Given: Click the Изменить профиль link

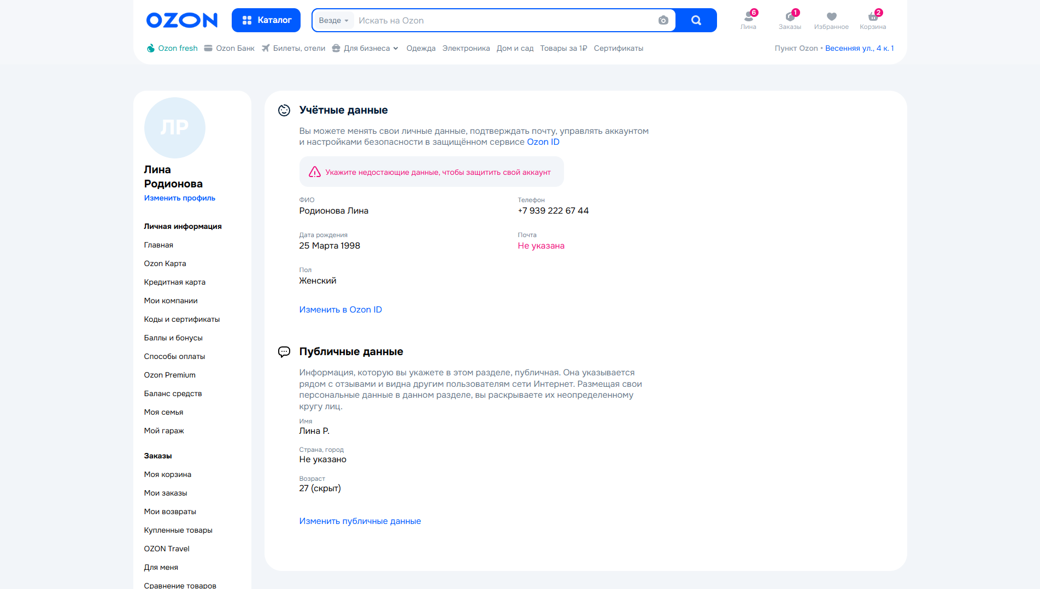Looking at the screenshot, I should (179, 198).
